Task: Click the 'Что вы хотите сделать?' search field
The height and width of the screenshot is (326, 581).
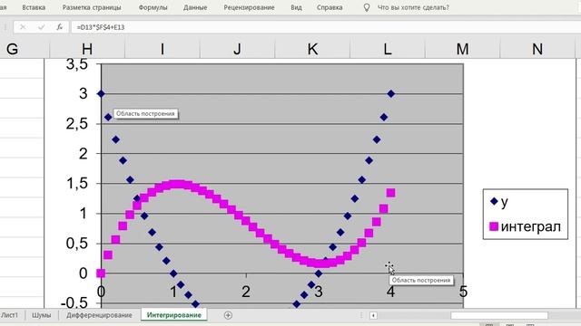Action: click(413, 7)
